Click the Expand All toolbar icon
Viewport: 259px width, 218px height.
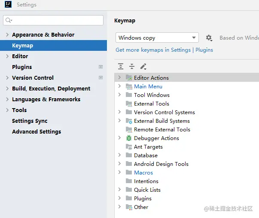(121, 66)
